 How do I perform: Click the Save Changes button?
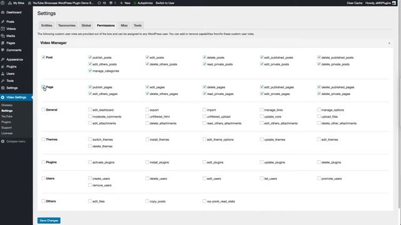49,221
